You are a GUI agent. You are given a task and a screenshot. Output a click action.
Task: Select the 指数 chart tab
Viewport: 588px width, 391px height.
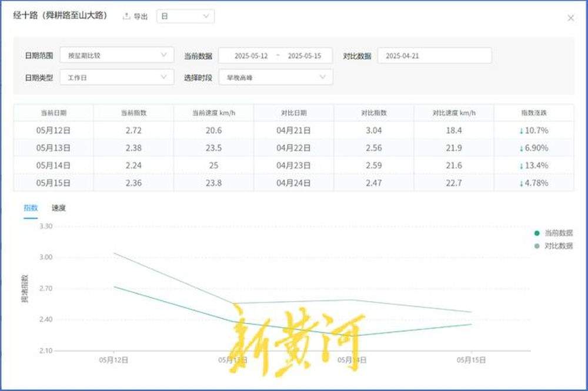(31, 208)
